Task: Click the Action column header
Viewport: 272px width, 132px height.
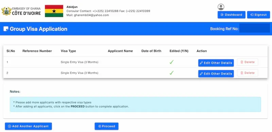Action: click(202, 51)
